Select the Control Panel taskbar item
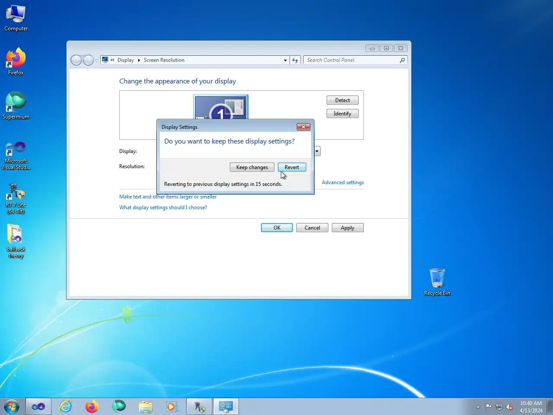Image resolution: width=553 pixels, height=415 pixels. (x=226, y=406)
